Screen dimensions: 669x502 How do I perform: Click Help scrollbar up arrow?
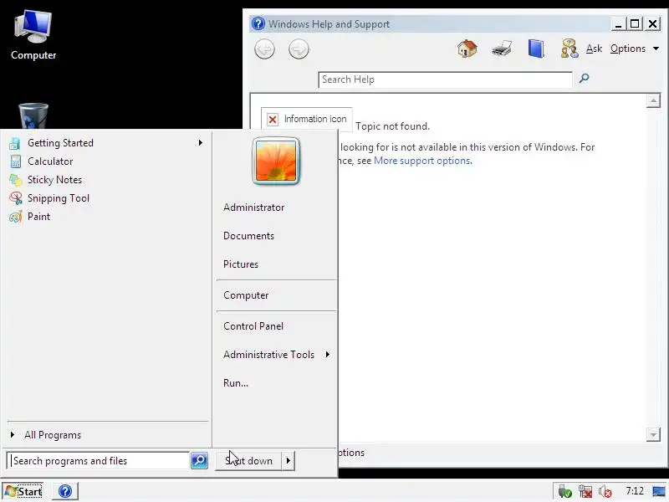pyautogui.click(x=653, y=100)
